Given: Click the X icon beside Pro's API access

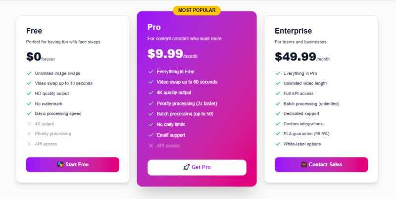Looking at the screenshot, I should (x=150, y=146).
